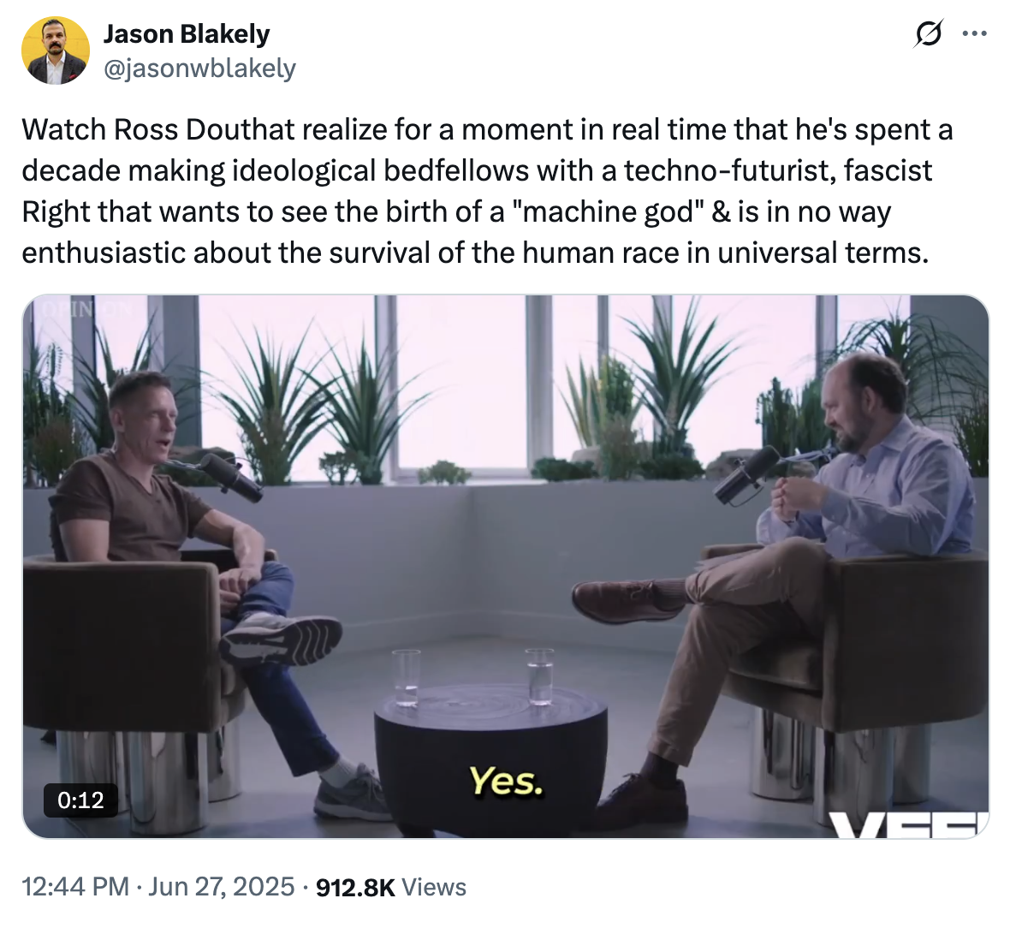The image size is (1010, 928).
Task: View the 912.8K Views count
Action: [391, 887]
